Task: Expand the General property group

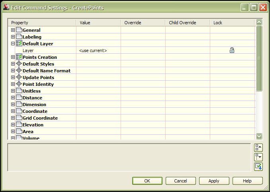Action: (x=13, y=30)
